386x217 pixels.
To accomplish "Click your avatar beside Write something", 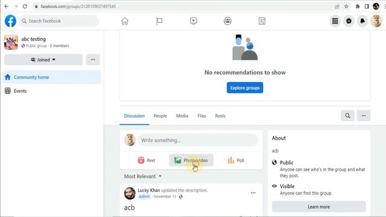I will pos(130,140).
